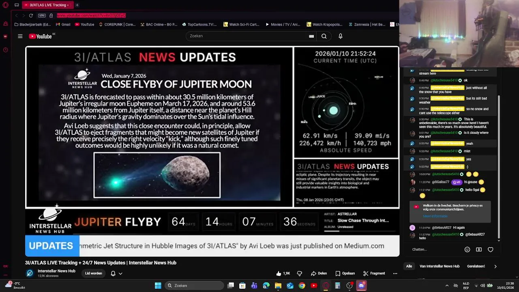Submit YouTube search with magnifier button

click(x=324, y=36)
